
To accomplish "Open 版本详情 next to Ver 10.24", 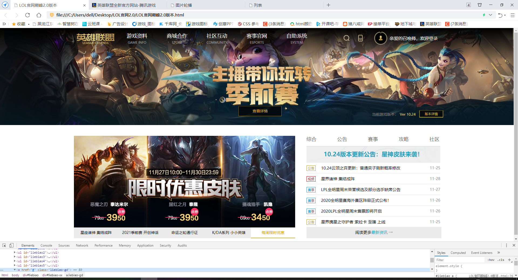I will click(x=431, y=114).
